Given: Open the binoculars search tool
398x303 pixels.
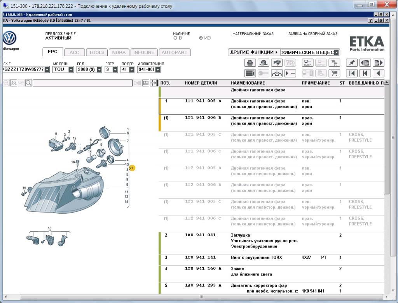Looking at the screenshot, I should click(x=277, y=62).
